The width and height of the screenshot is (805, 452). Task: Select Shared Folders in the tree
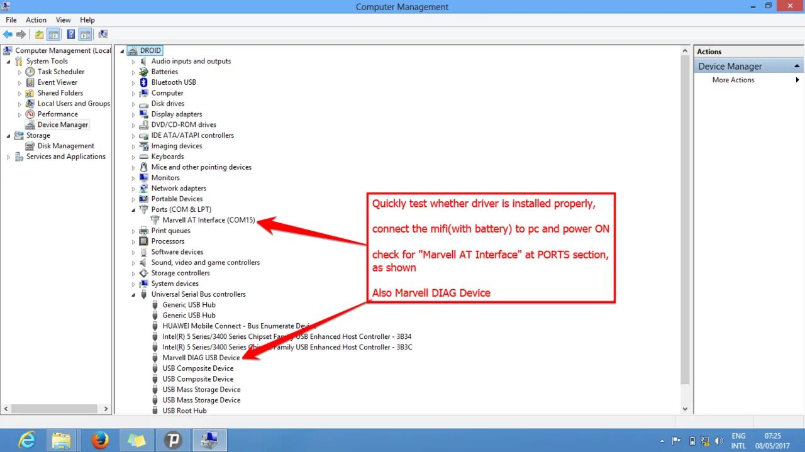point(60,93)
